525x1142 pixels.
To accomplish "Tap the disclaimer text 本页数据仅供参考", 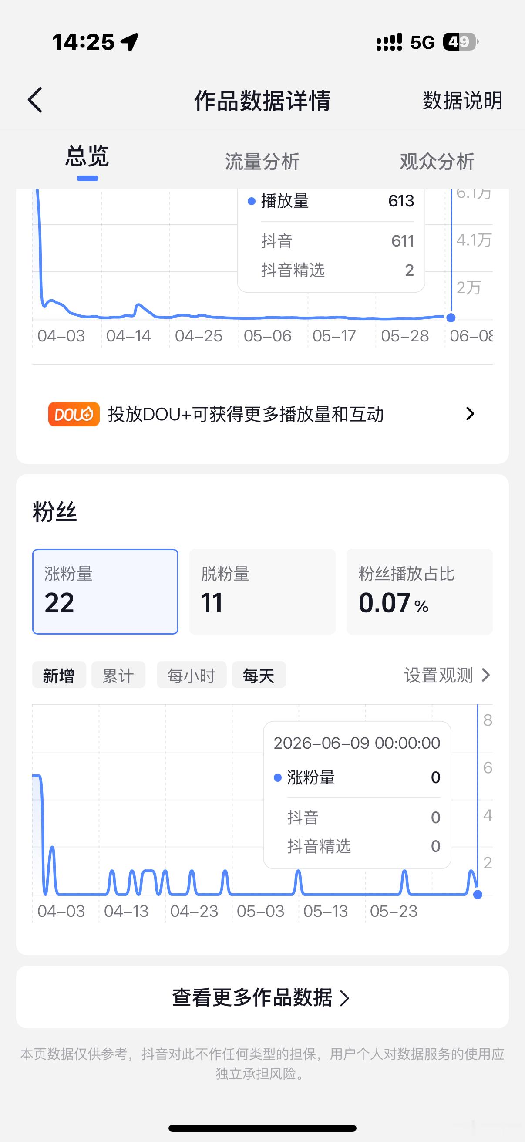I will pos(262,1064).
